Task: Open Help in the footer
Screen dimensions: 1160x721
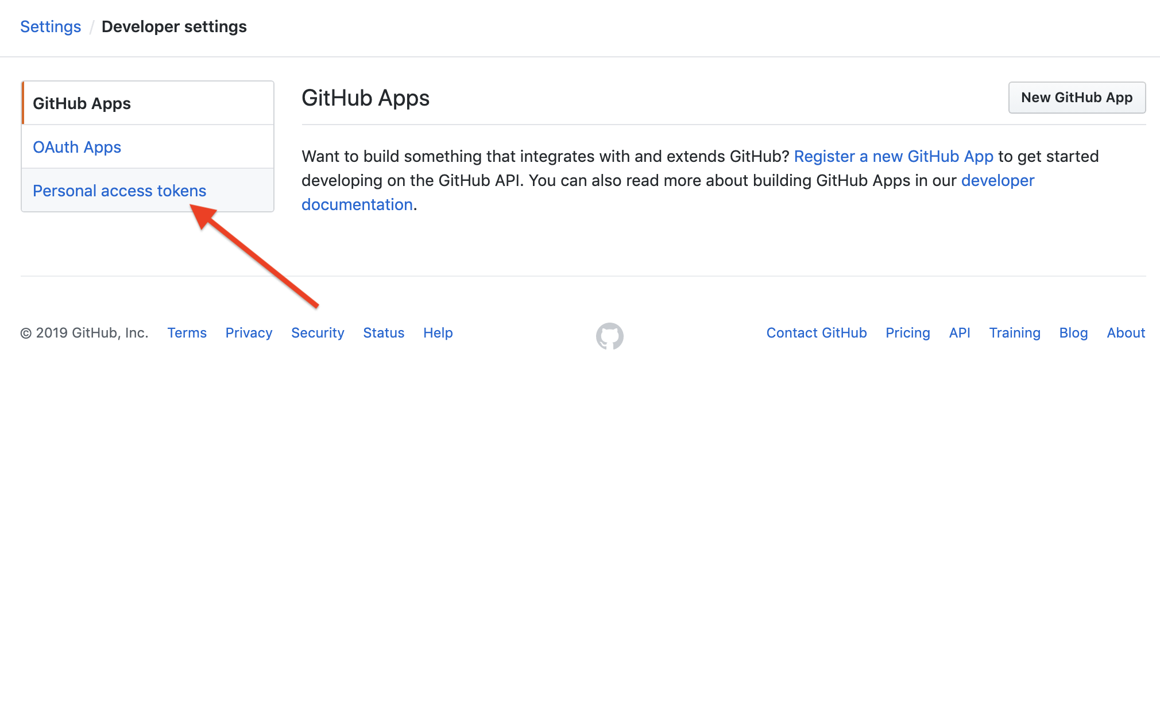Action: tap(438, 333)
